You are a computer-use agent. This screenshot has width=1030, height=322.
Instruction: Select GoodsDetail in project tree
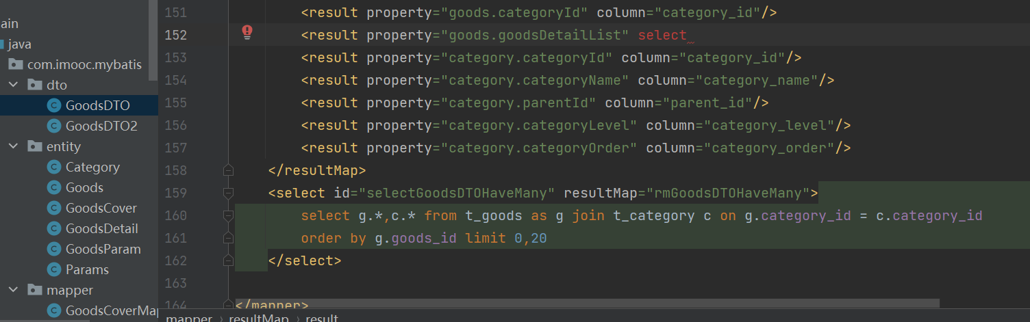(x=101, y=228)
